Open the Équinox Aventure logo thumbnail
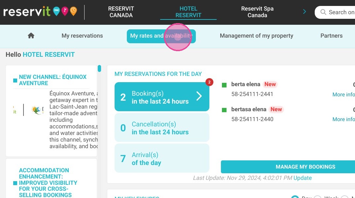Screen dimensions: 355x198 pyautogui.click(x=38, y=110)
